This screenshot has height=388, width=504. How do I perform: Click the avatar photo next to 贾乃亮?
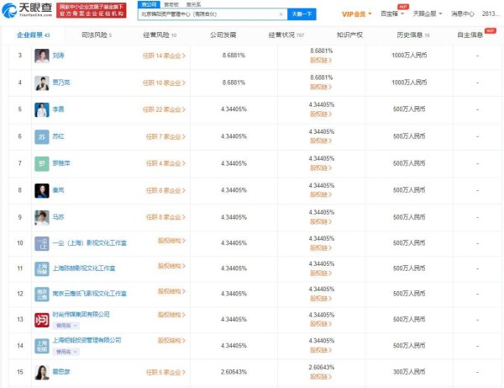pos(42,83)
